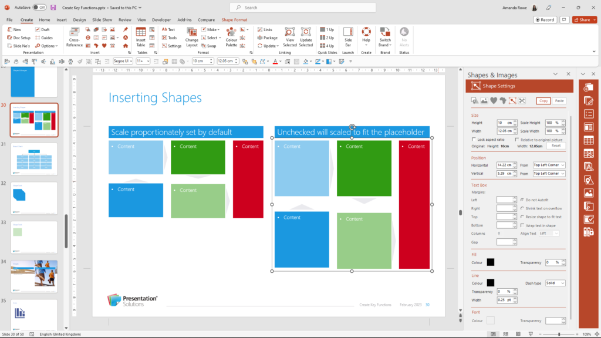Image resolution: width=601 pixels, height=338 pixels.
Task: Open the Design tab
Action: [79, 19]
